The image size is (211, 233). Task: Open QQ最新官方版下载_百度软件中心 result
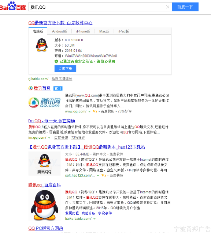point(60,23)
